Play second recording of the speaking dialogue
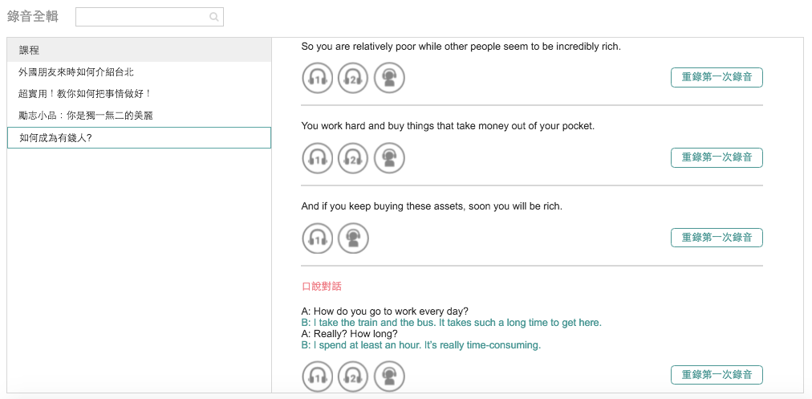This screenshot has height=399, width=812. click(x=353, y=376)
